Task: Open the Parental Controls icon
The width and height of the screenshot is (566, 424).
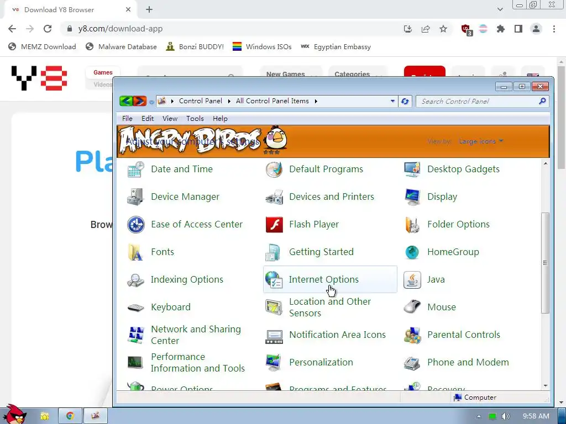Action: pyautogui.click(x=412, y=335)
